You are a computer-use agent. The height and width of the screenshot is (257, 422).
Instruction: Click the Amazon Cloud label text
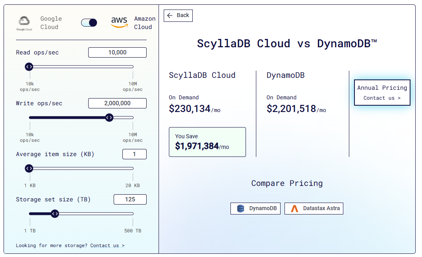(x=145, y=23)
